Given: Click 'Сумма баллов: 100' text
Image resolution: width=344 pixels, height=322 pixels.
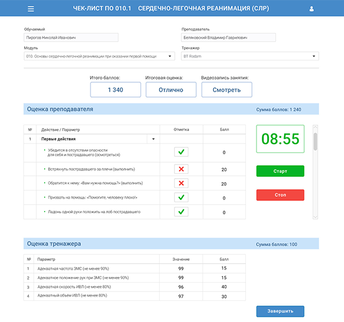Looking at the screenshot, I should (x=276, y=244).
